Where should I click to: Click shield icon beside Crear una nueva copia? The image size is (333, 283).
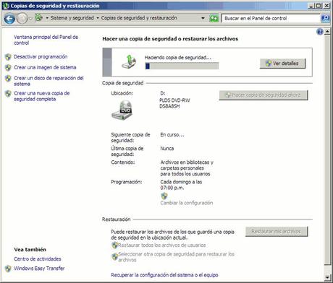[8, 94]
